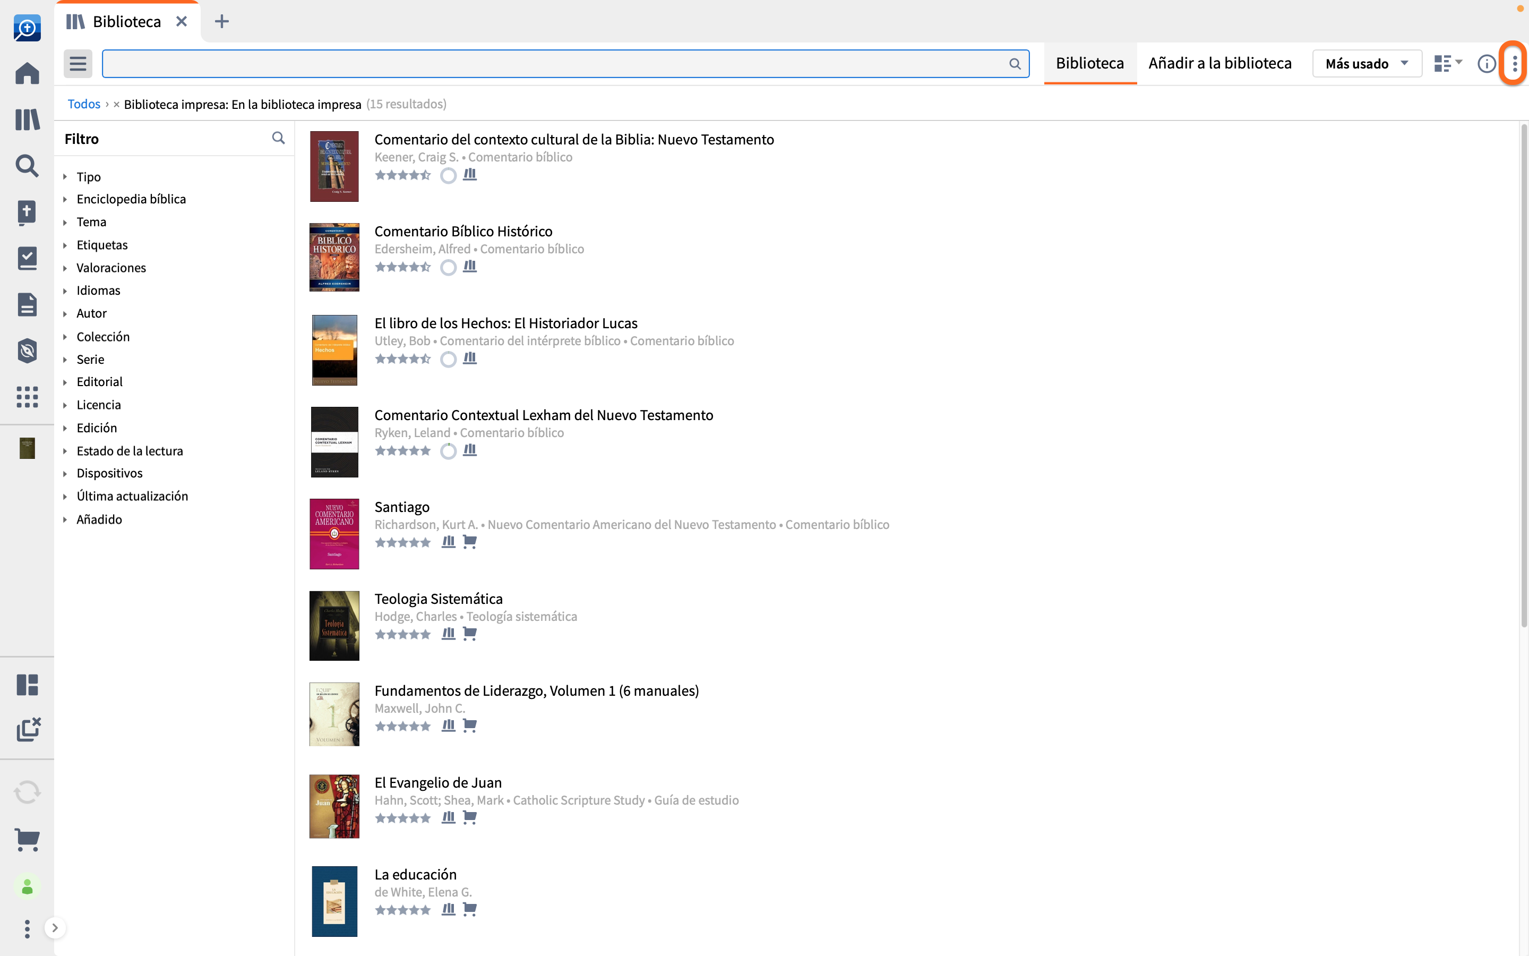Expand the Valoraciones filter
Screen dimensions: 1529x956
pyautogui.click(x=65, y=268)
